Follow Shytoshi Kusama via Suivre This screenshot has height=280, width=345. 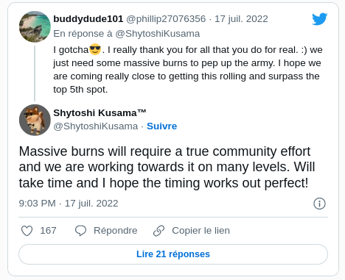pos(162,126)
